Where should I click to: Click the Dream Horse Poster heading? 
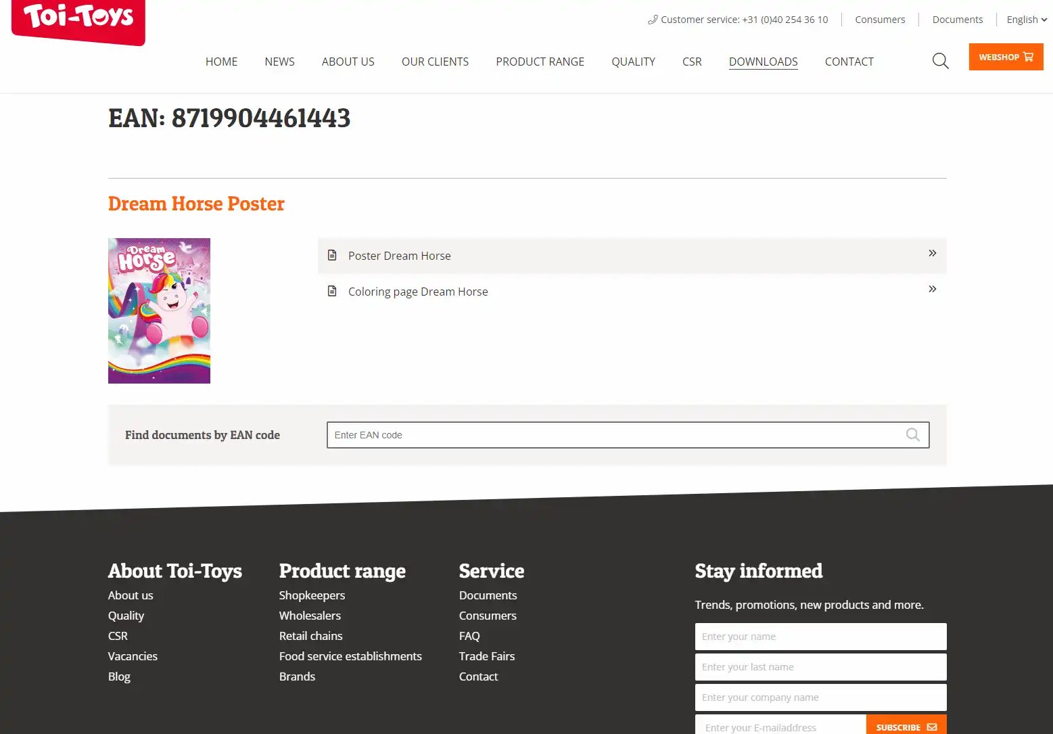pos(196,204)
